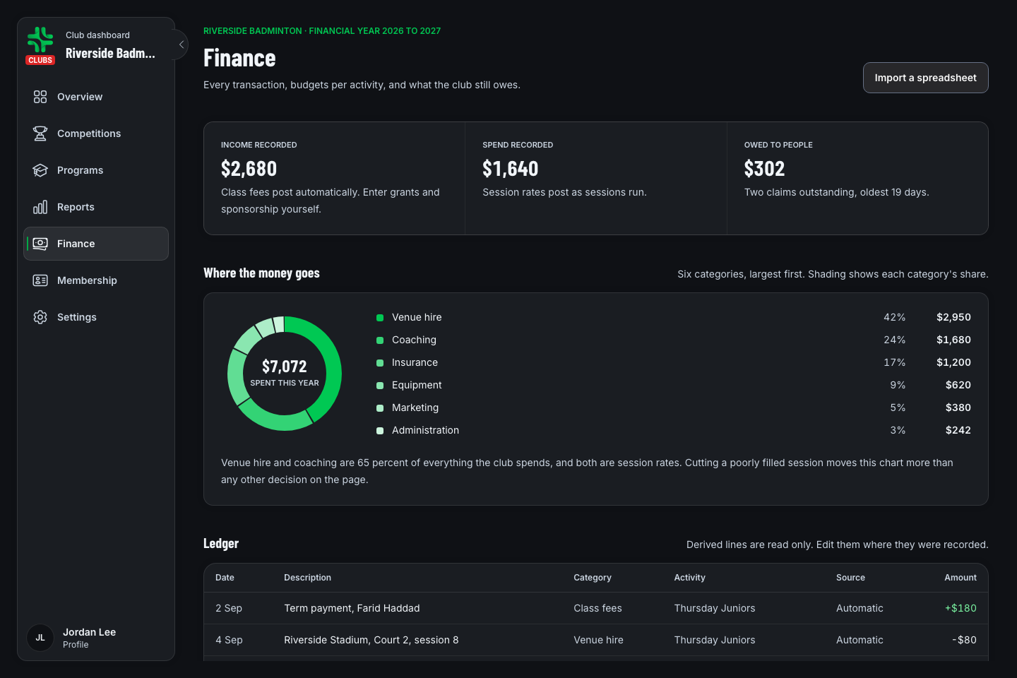This screenshot has height=678, width=1017.
Task: Click the +$180 amount
Action: (x=961, y=608)
